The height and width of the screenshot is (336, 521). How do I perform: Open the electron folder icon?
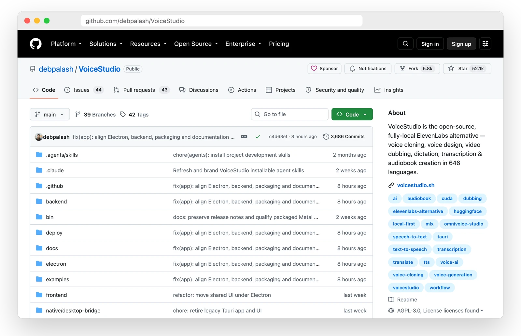tap(39, 263)
